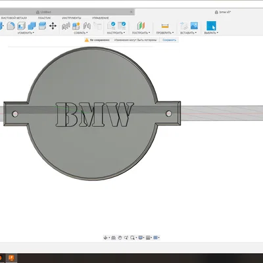Screen dimensions: 263x263
Task: Click the Joint tool in СОБРАТЬ group
Action: click(66, 26)
